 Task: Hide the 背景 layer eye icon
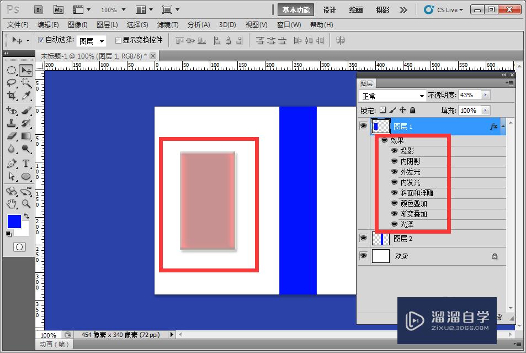pos(363,256)
